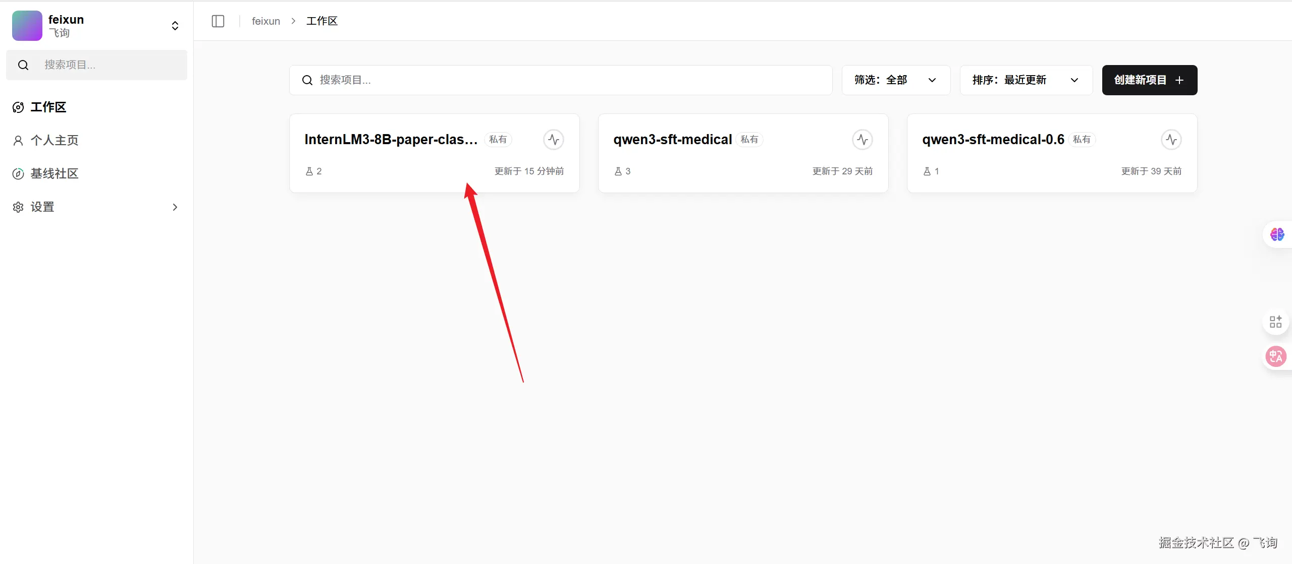Click the activity chart icon on InternLM3-8B card

click(554, 140)
